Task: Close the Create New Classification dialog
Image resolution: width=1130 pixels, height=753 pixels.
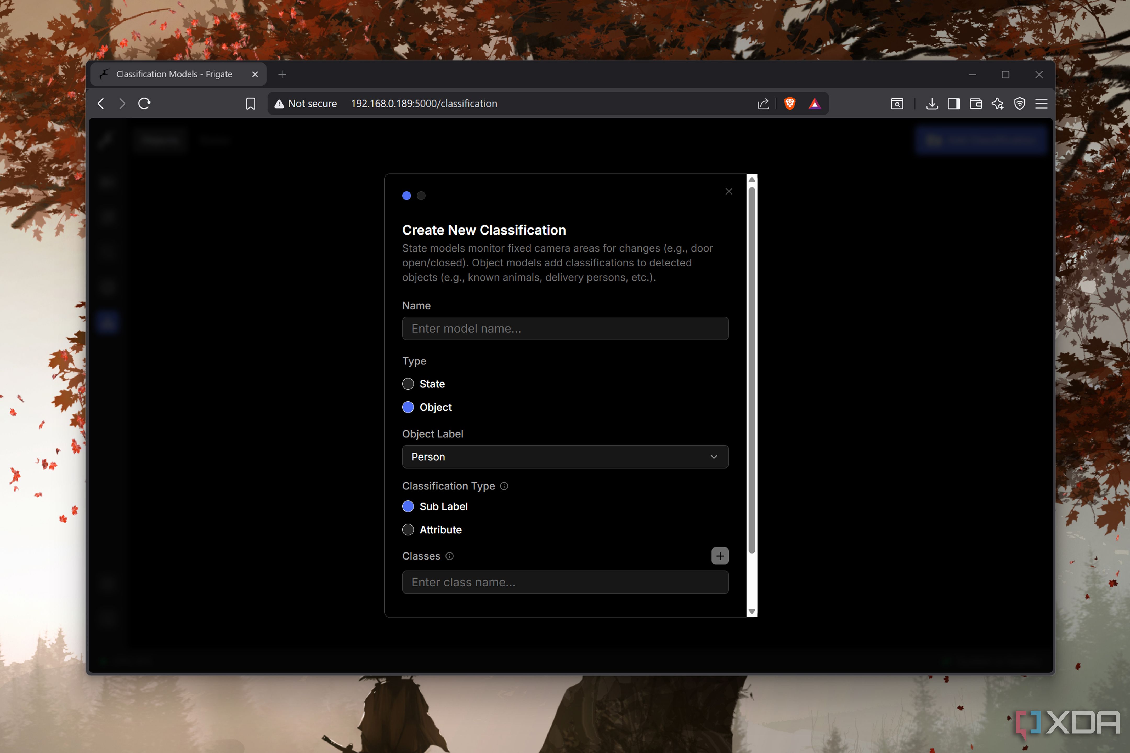Action: click(729, 192)
